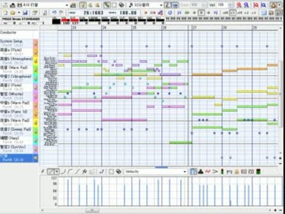The height and width of the screenshot is (214, 285).
Task: Click the blue zoom magnifier icon
Action: 246,5
